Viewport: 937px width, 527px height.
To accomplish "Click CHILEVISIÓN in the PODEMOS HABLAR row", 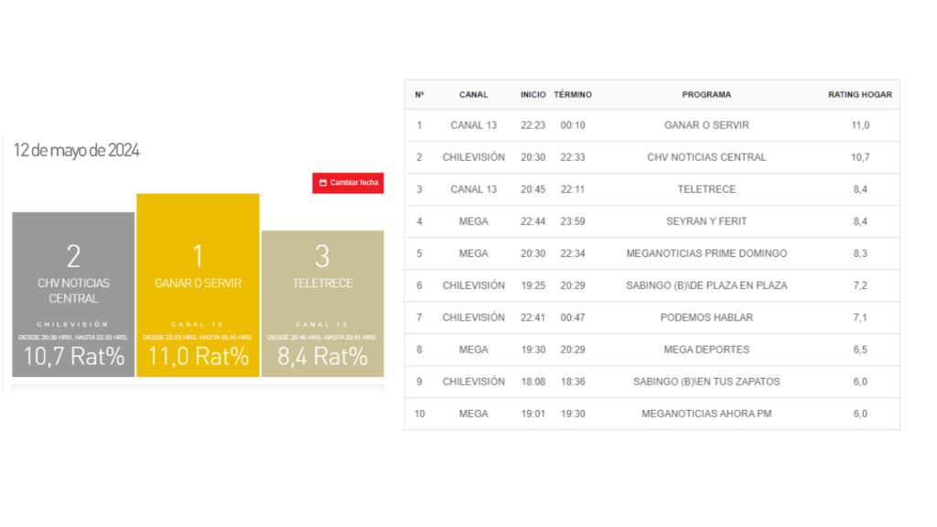I will pyautogui.click(x=473, y=317).
